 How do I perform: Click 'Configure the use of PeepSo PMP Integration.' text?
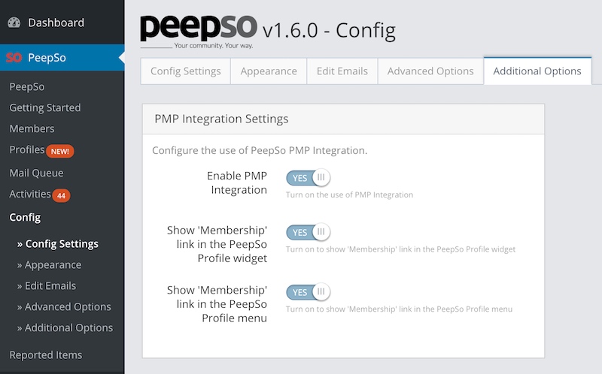pos(260,151)
